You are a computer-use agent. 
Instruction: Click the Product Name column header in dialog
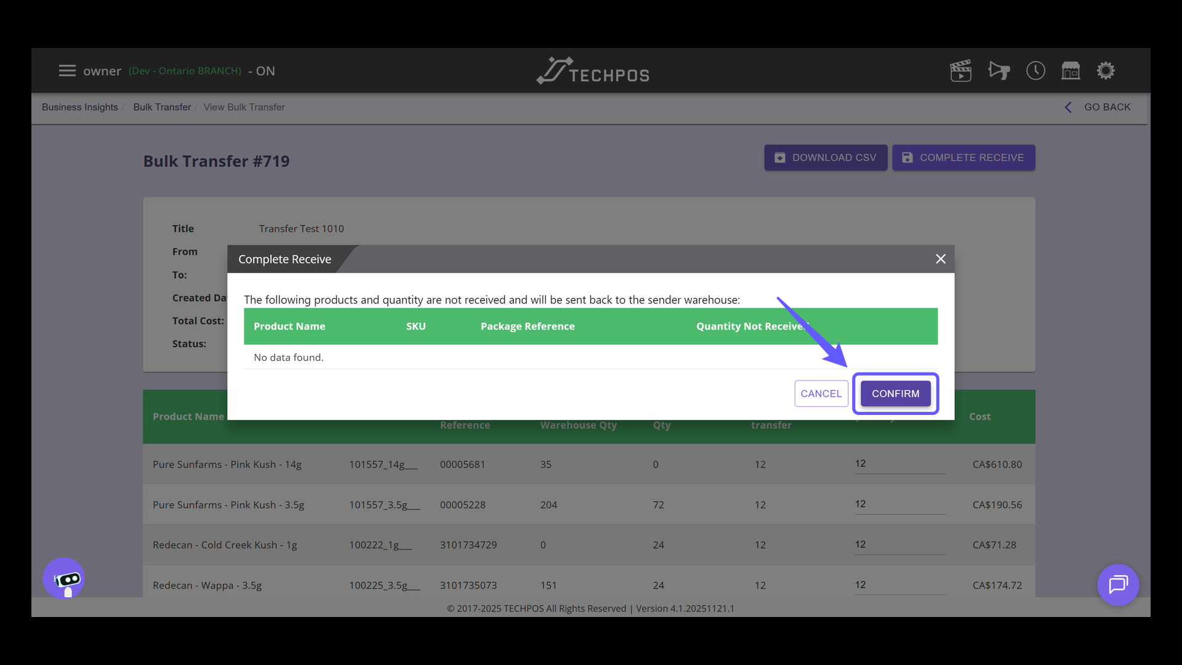tap(289, 326)
